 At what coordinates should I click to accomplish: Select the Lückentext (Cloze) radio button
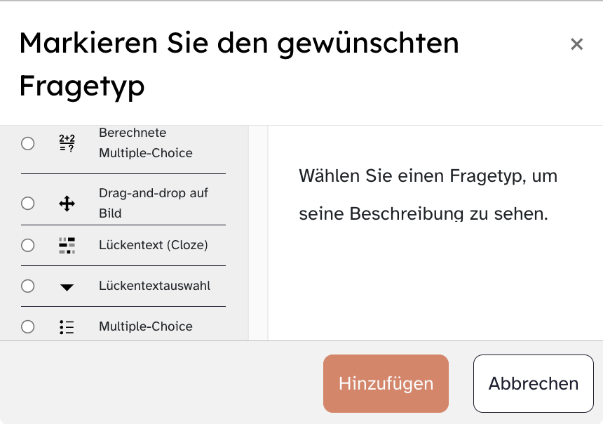click(x=27, y=246)
